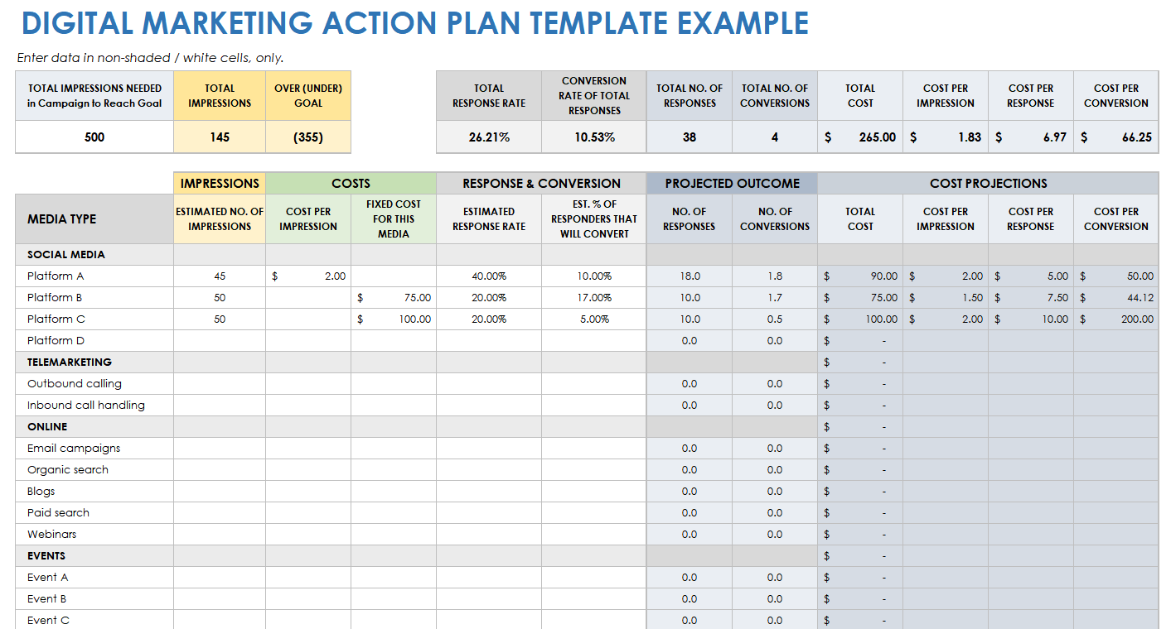This screenshot has height=629, width=1171.
Task: Click the COST PROJECTIONS group header
Action: [988, 184]
